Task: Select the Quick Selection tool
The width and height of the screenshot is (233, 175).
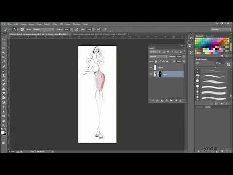Action: (x=3, y=52)
